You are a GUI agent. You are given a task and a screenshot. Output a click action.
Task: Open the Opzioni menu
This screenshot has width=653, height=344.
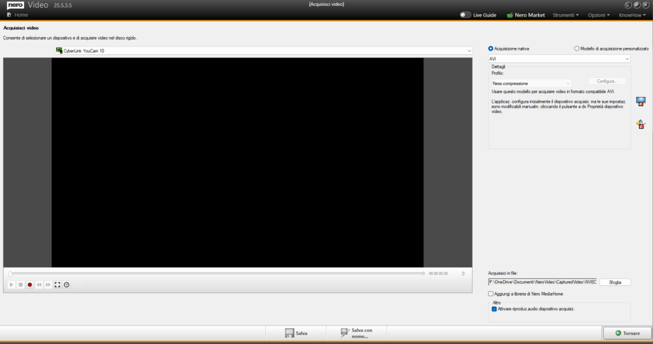pos(599,15)
